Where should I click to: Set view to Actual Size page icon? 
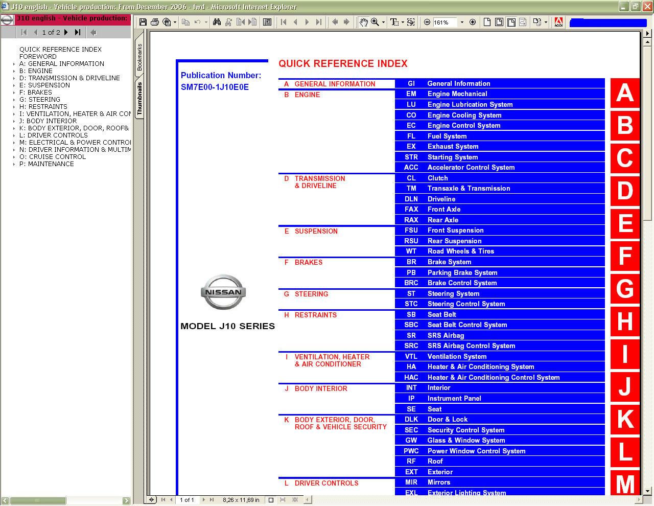[487, 22]
